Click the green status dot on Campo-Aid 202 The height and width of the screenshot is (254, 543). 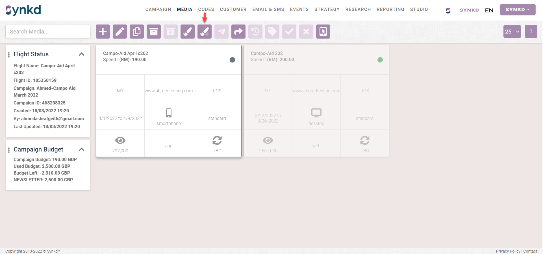(x=380, y=60)
